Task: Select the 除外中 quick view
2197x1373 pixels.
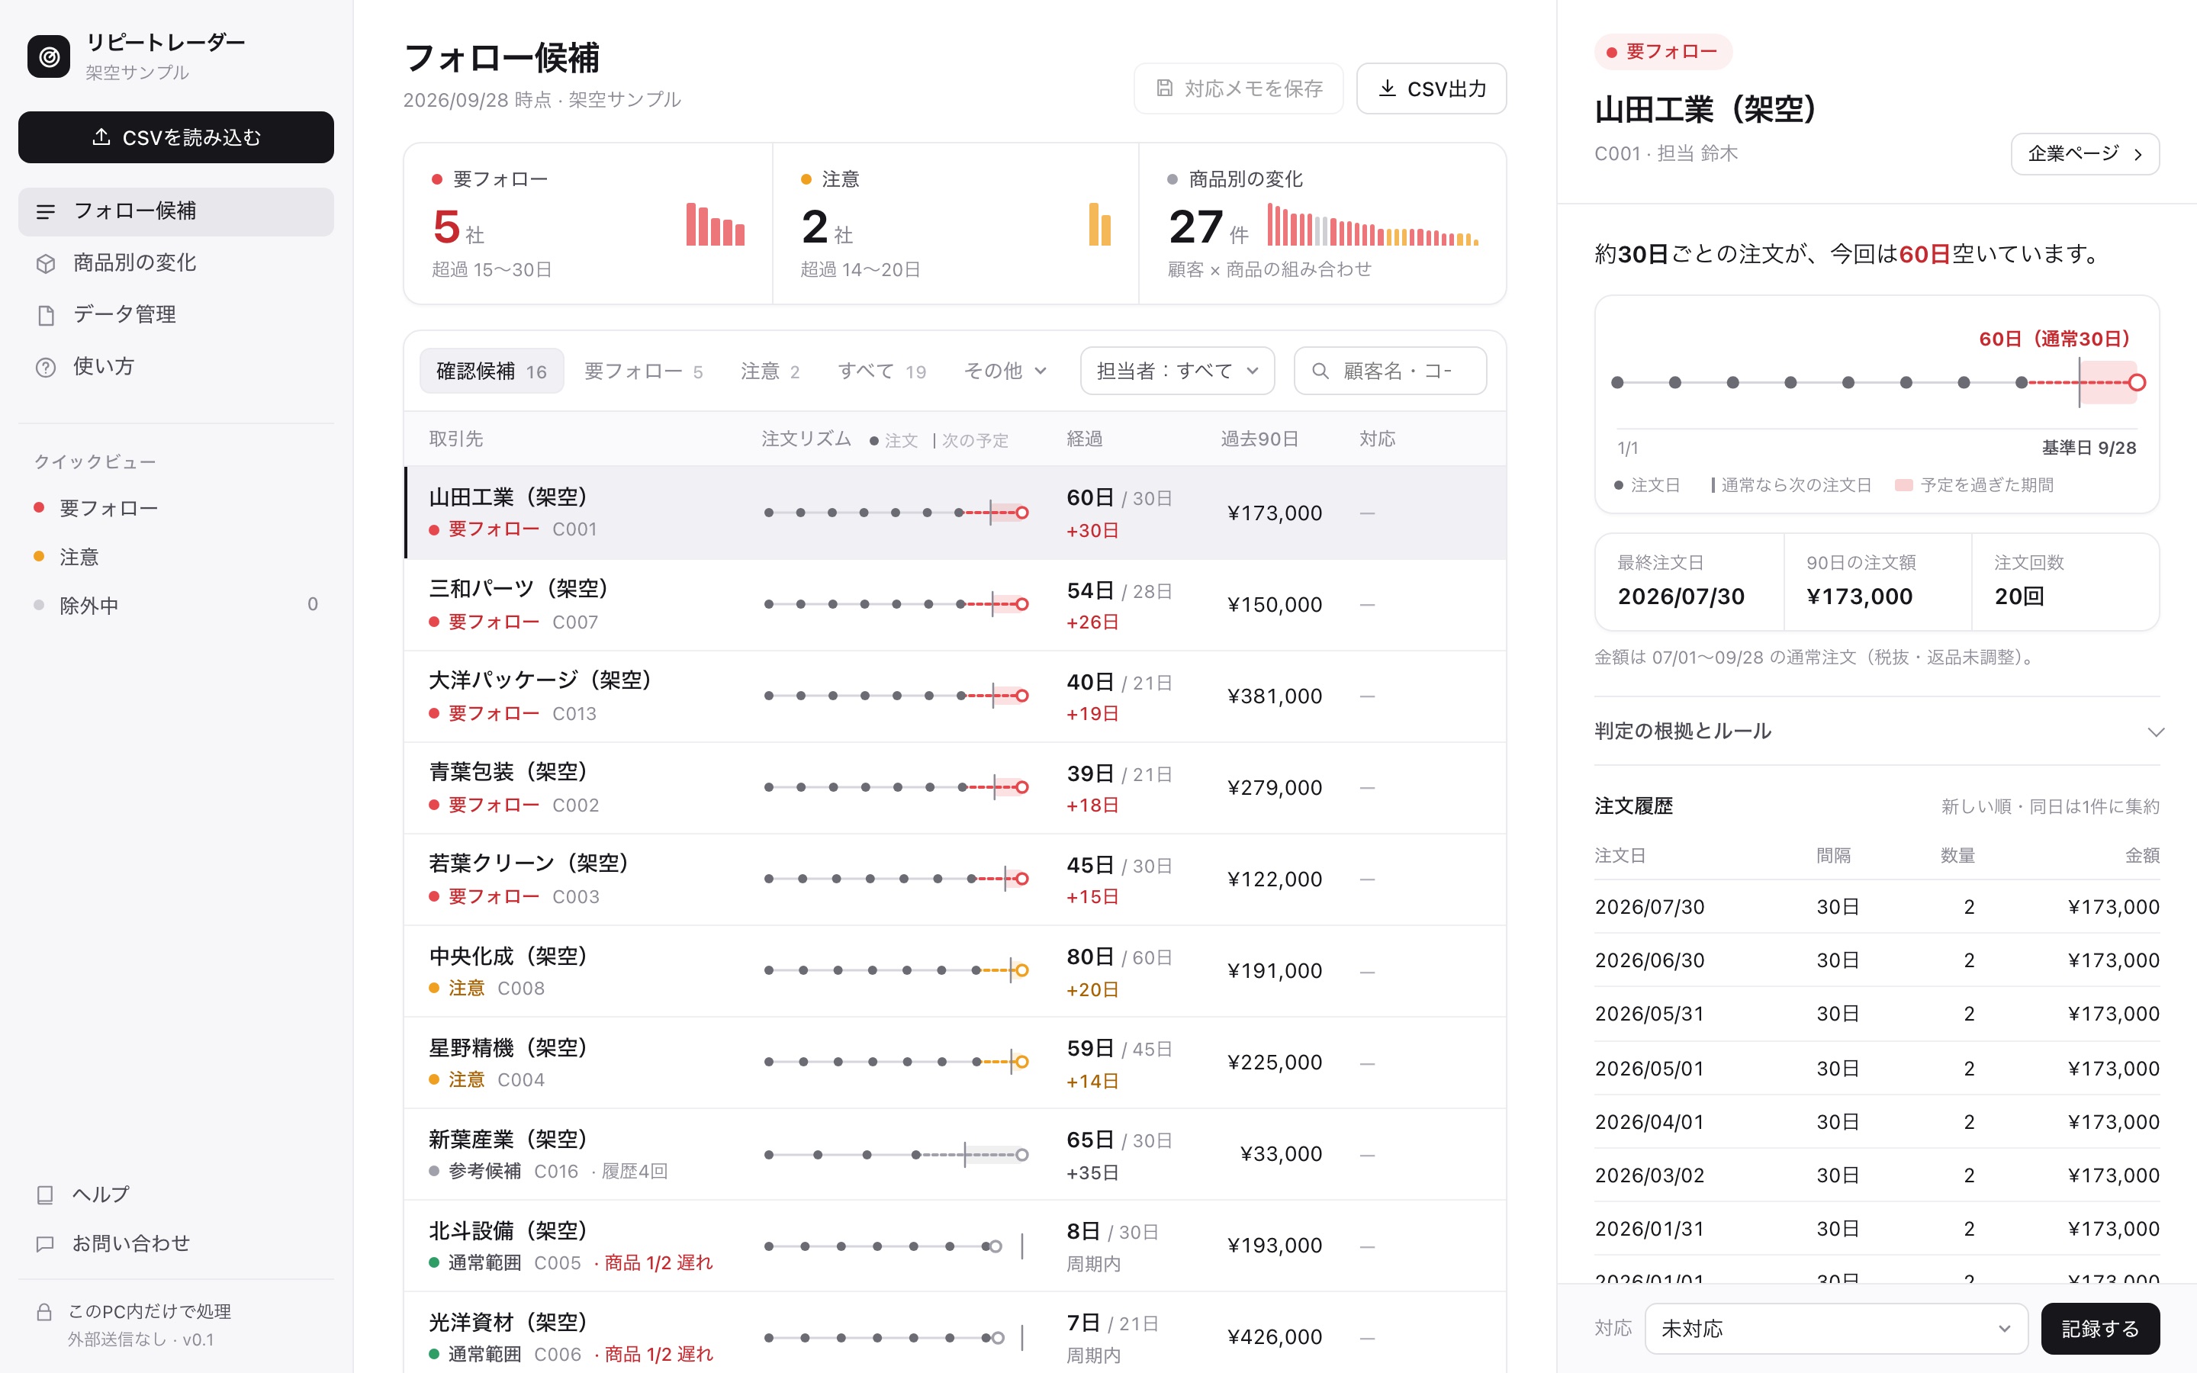Action: pyautogui.click(x=176, y=606)
